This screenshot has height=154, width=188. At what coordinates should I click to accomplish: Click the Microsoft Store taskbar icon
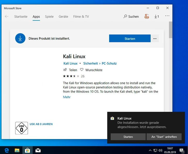pyautogui.click(x=28, y=150)
